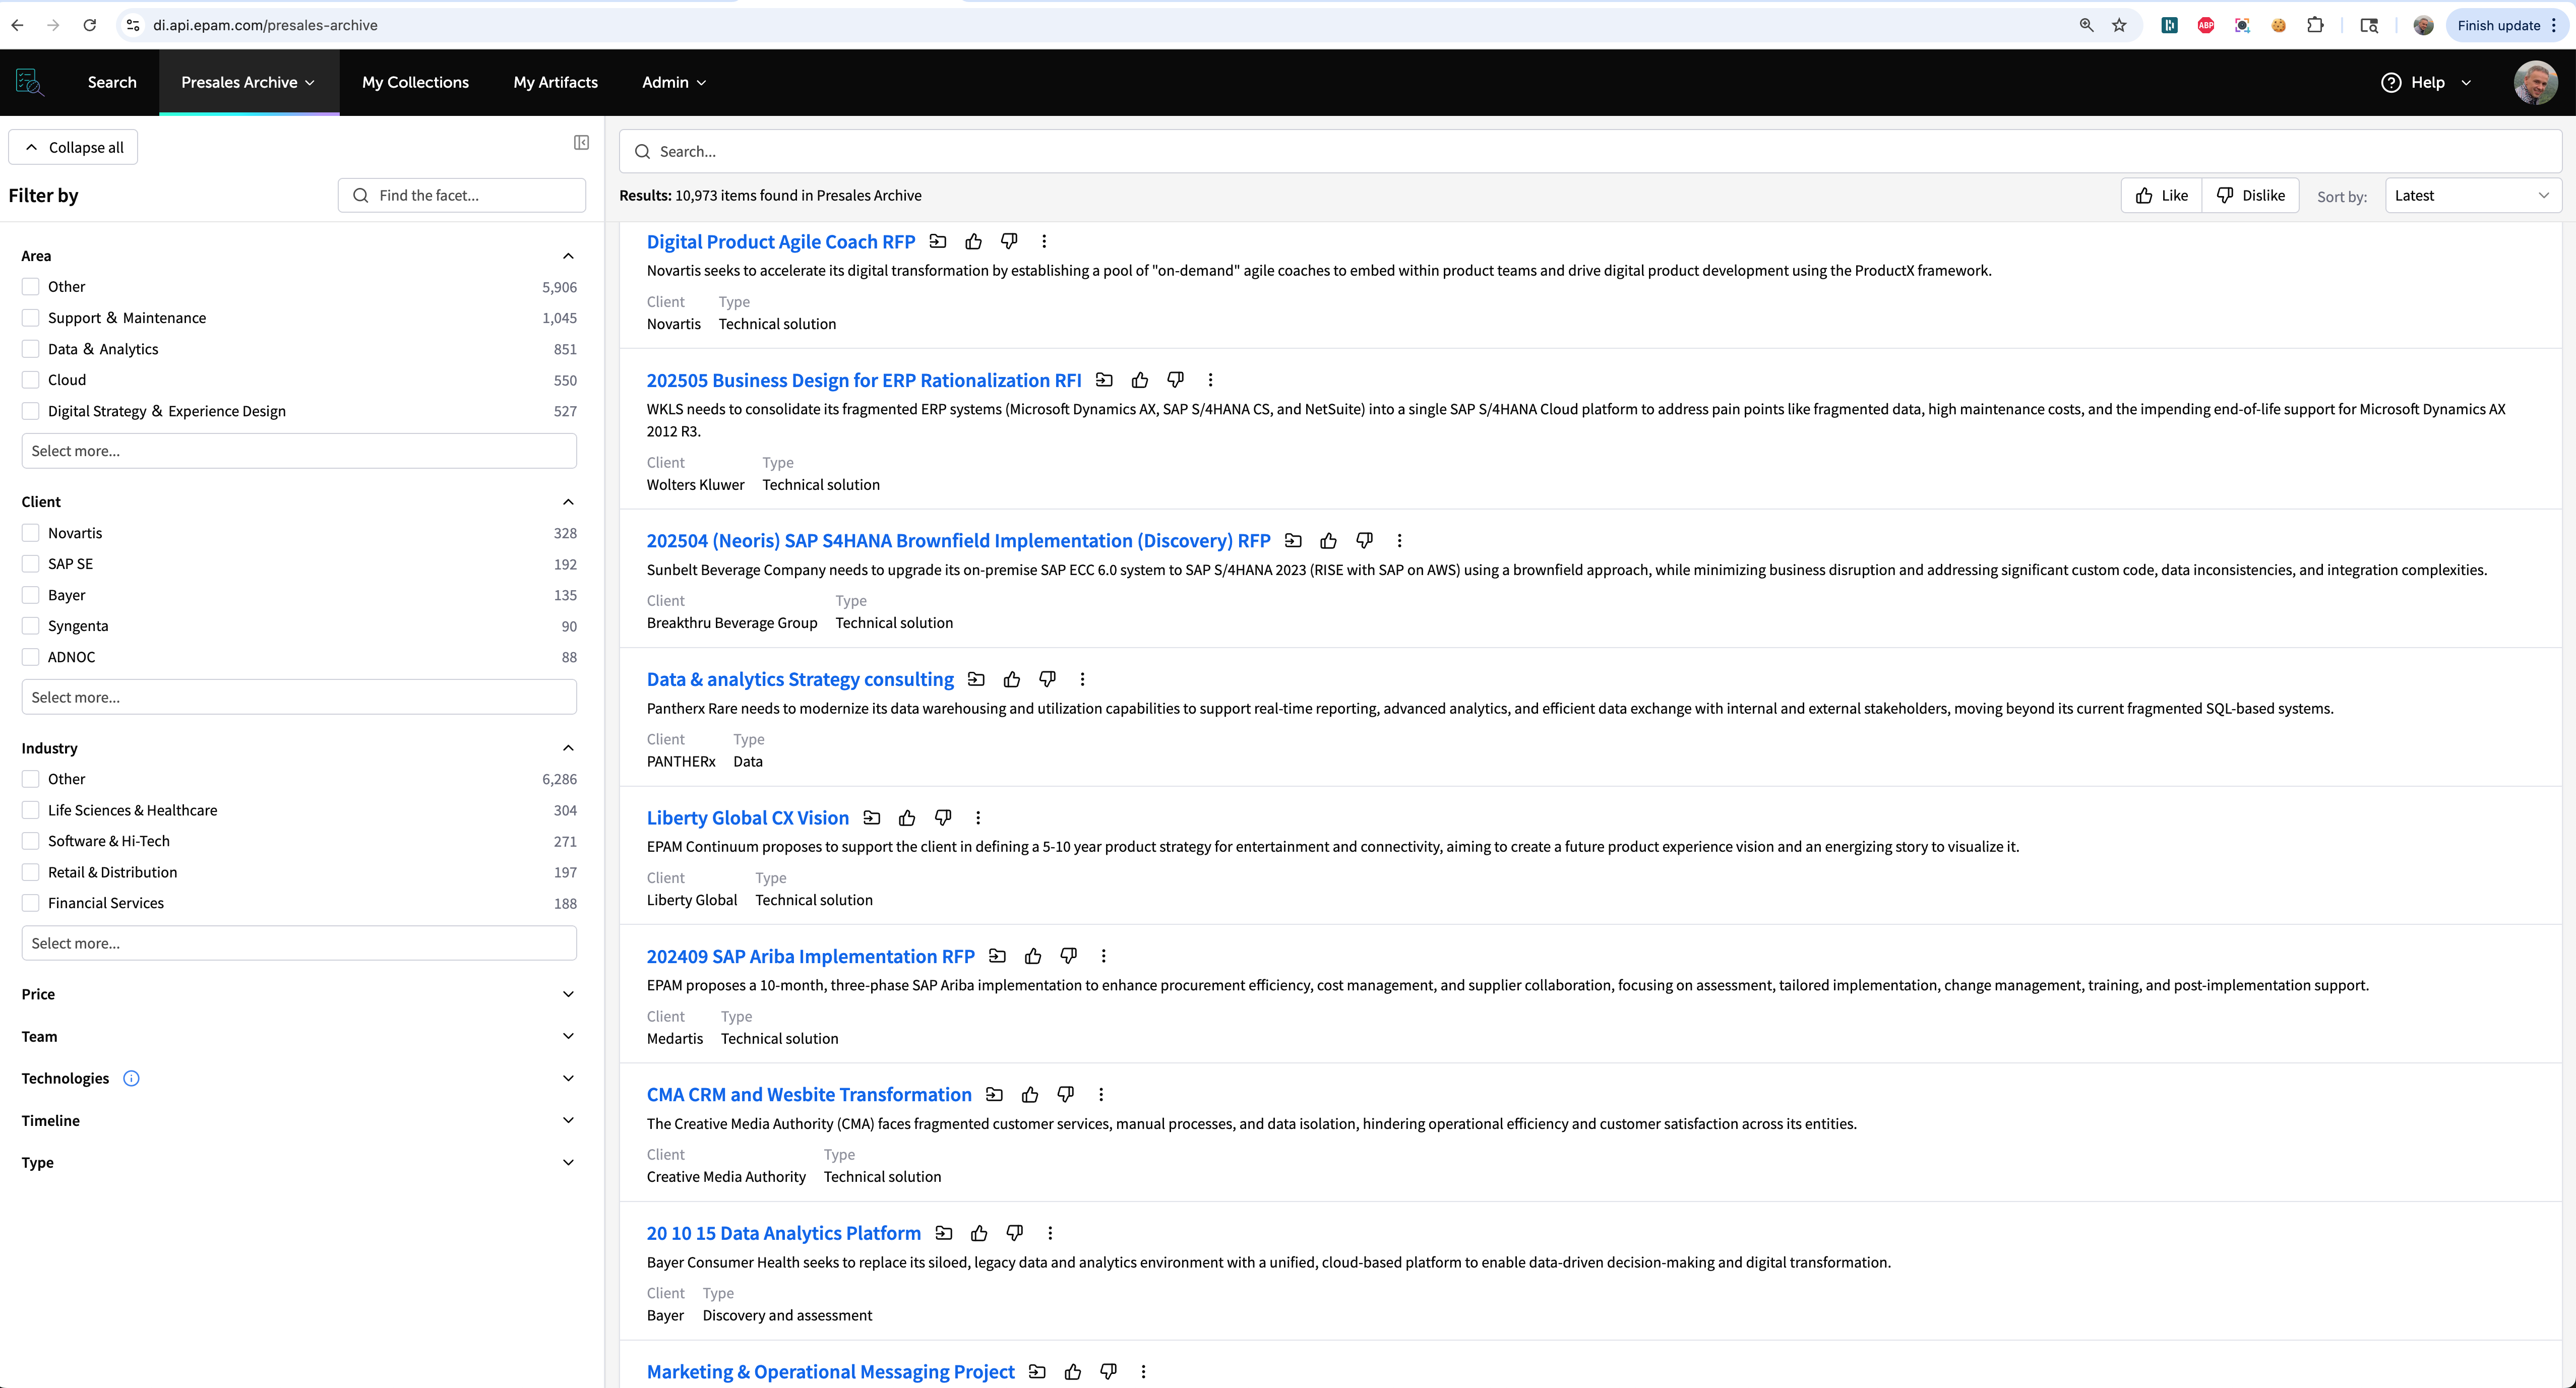Dislike the Marketing & Operational Messaging Project
2576x1388 pixels.
1108,1372
